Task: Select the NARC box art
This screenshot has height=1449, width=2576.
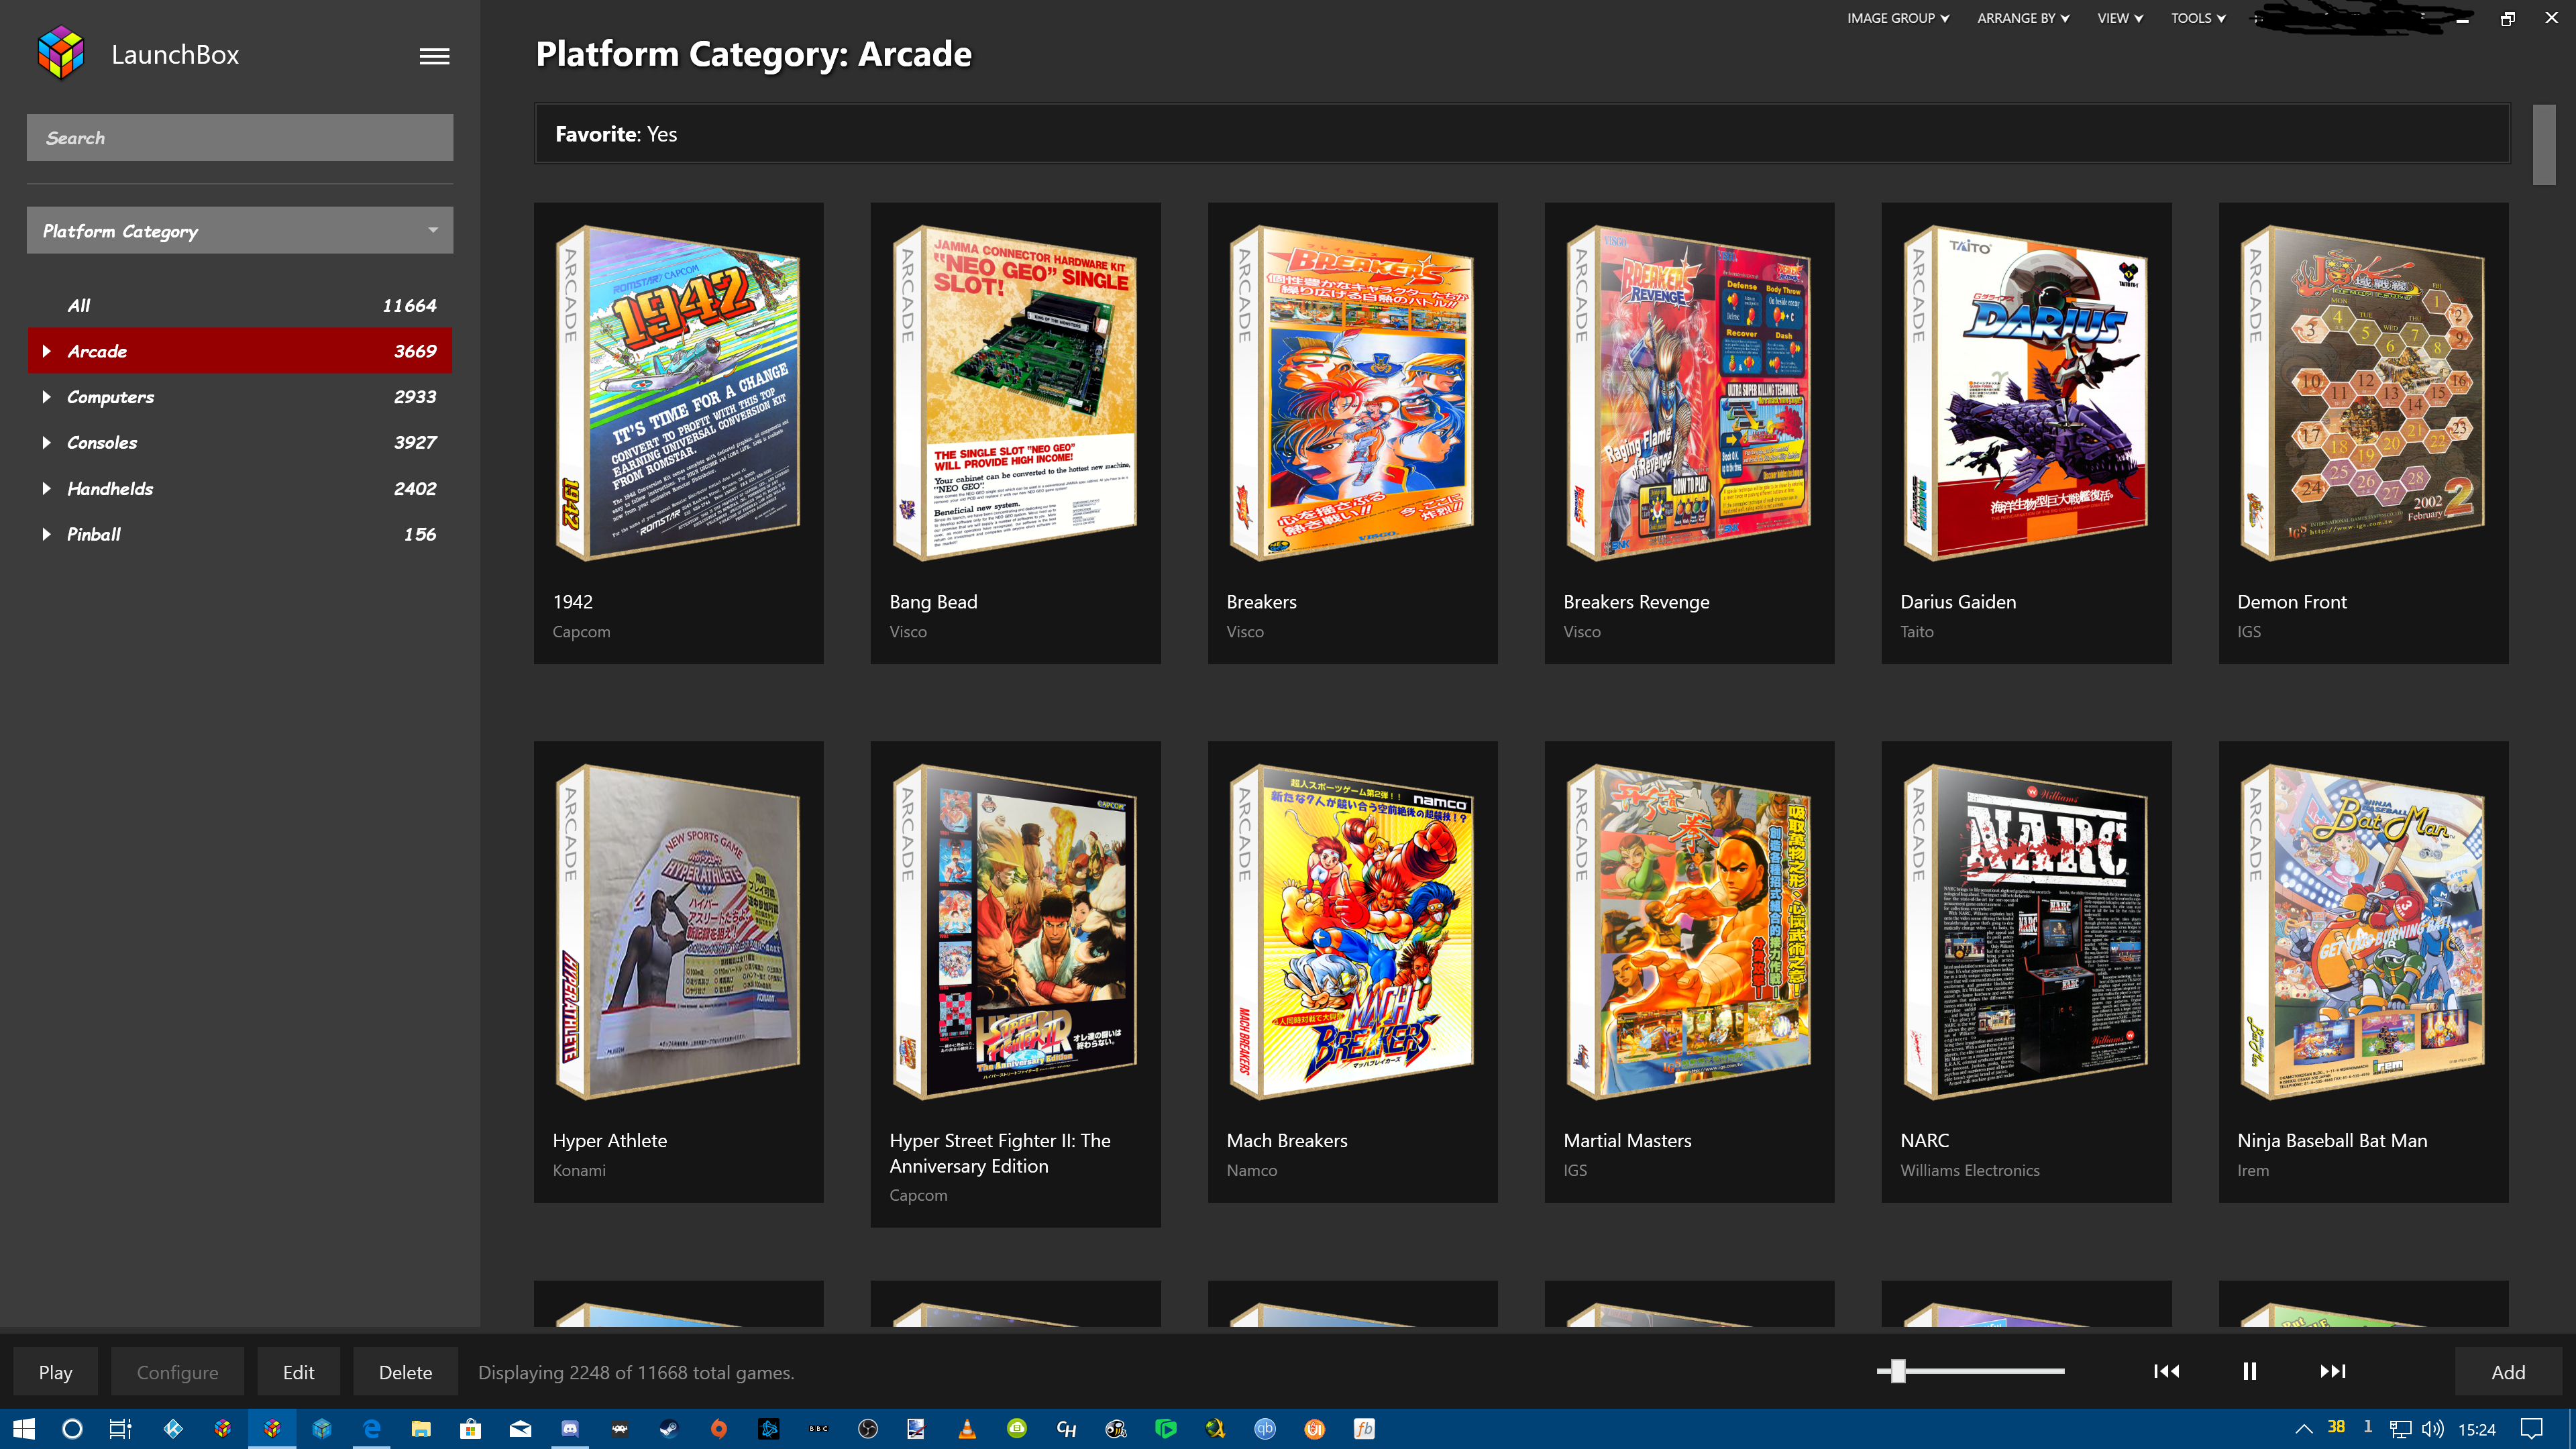Action: tap(2026, 932)
